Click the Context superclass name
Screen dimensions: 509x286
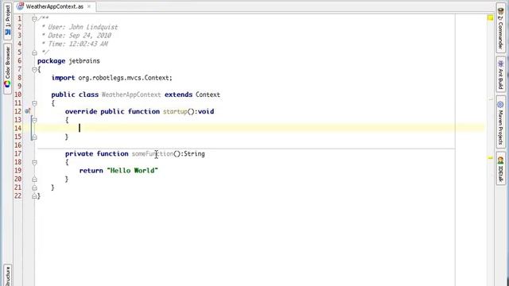tap(208, 95)
